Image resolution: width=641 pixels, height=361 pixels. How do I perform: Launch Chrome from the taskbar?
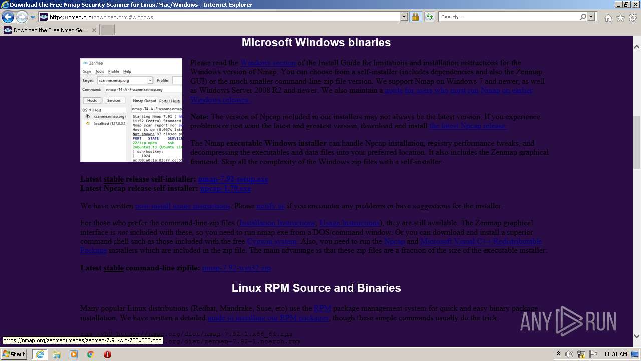pos(90,354)
